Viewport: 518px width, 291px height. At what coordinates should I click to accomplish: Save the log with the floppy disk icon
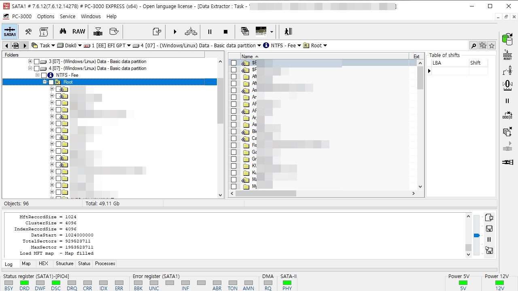point(489,229)
